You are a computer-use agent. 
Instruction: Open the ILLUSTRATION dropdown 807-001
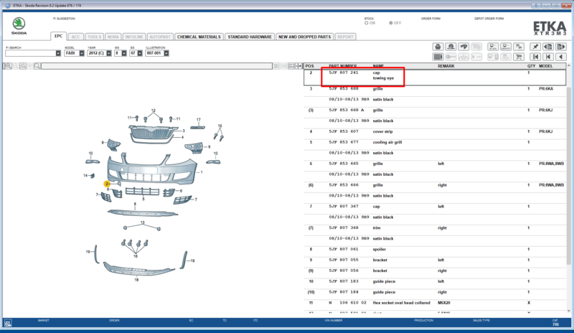[x=157, y=53]
